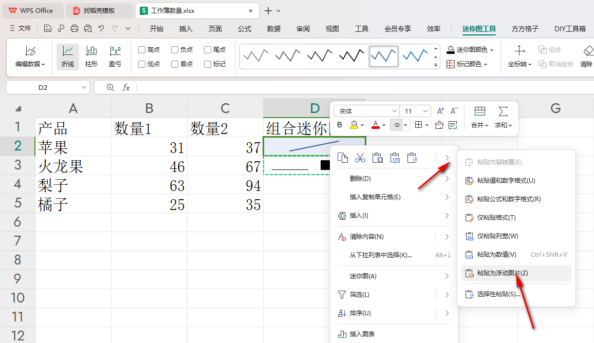
Task: Expand more paste options arrow in context menu
Action: [x=447, y=158]
